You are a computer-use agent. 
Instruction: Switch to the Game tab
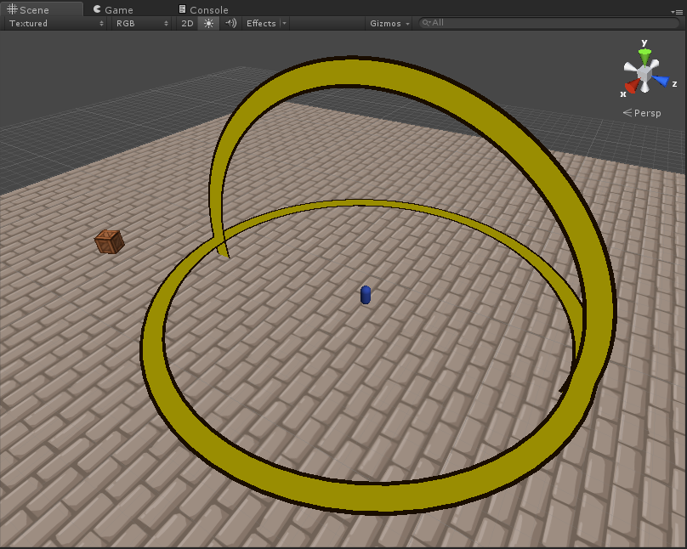pos(113,9)
